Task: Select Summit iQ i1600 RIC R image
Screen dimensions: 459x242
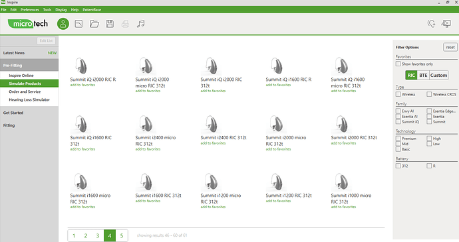Action: coord(276,66)
